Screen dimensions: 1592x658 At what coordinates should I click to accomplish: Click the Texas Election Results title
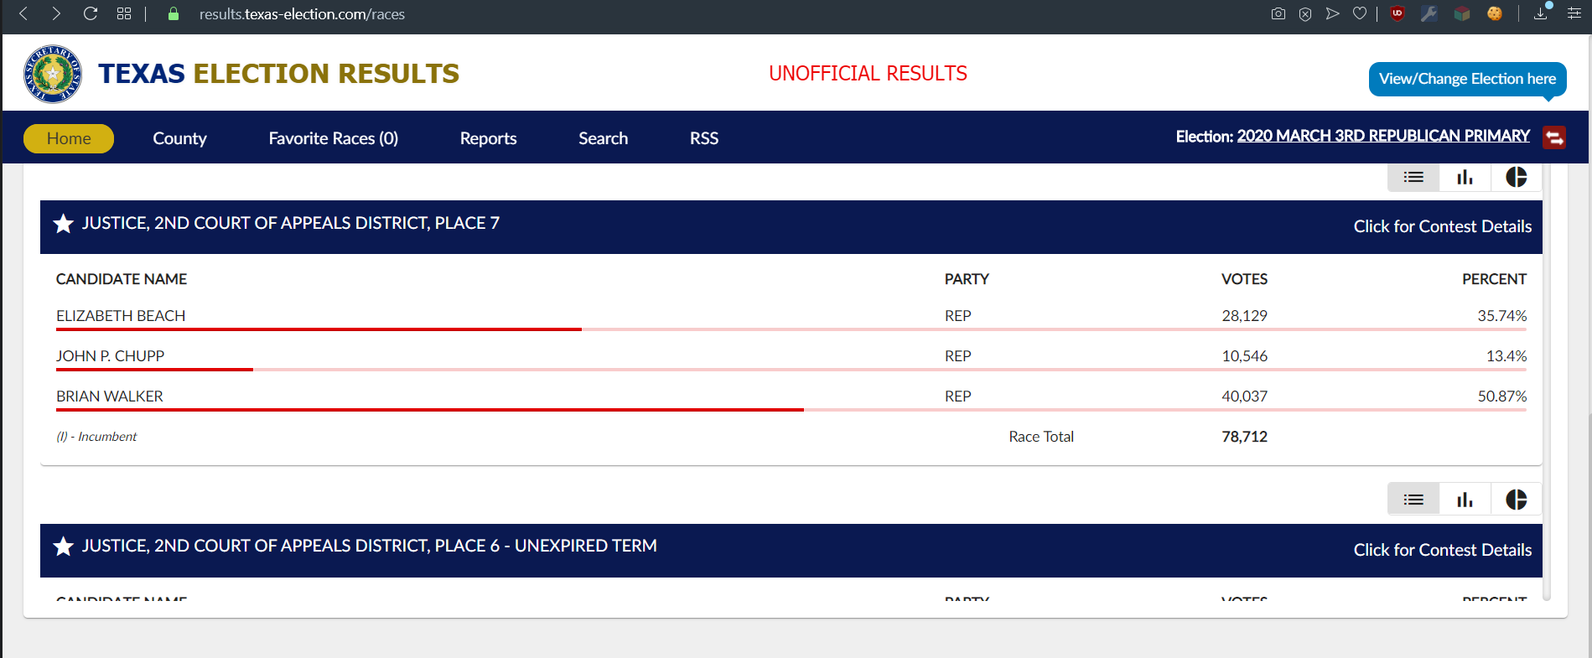pos(278,74)
